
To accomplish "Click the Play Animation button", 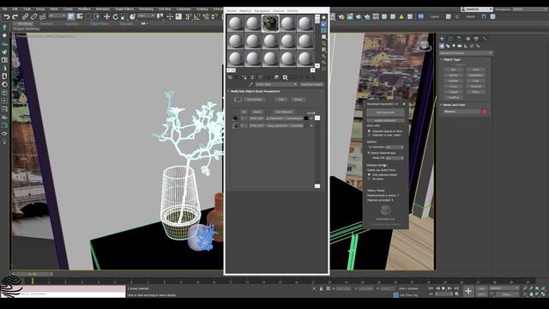I will click(x=443, y=288).
